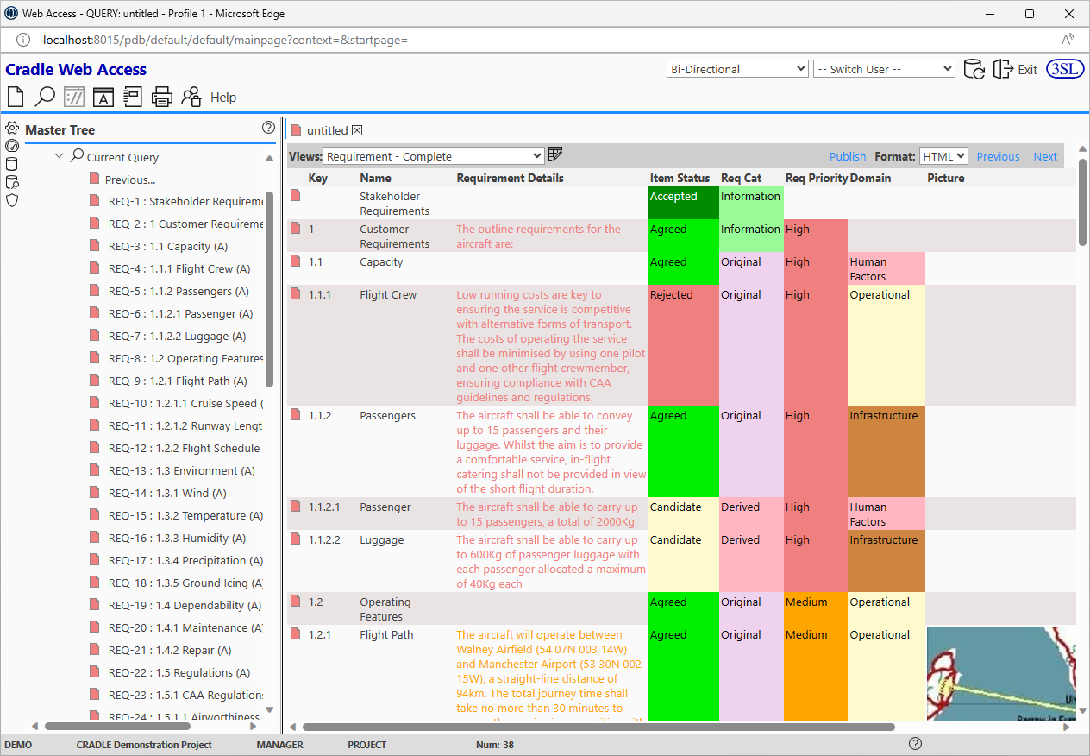Click the database cylinder sidebar icon

tap(12, 164)
